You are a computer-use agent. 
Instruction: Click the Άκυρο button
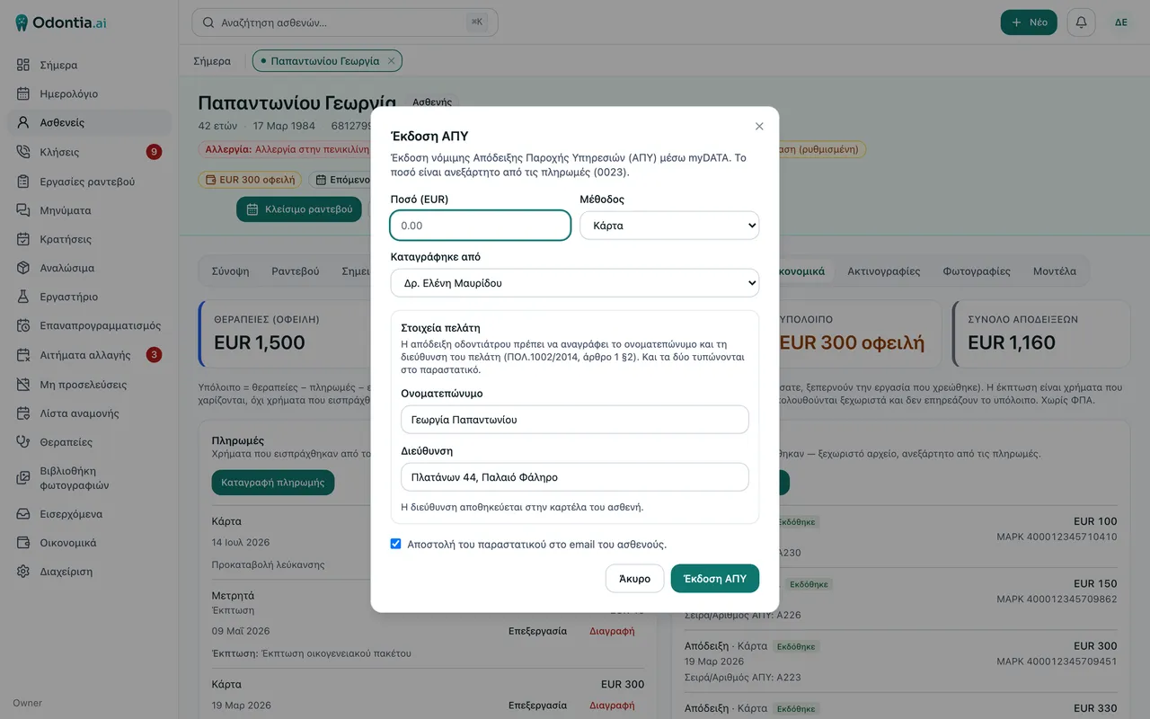click(x=634, y=579)
